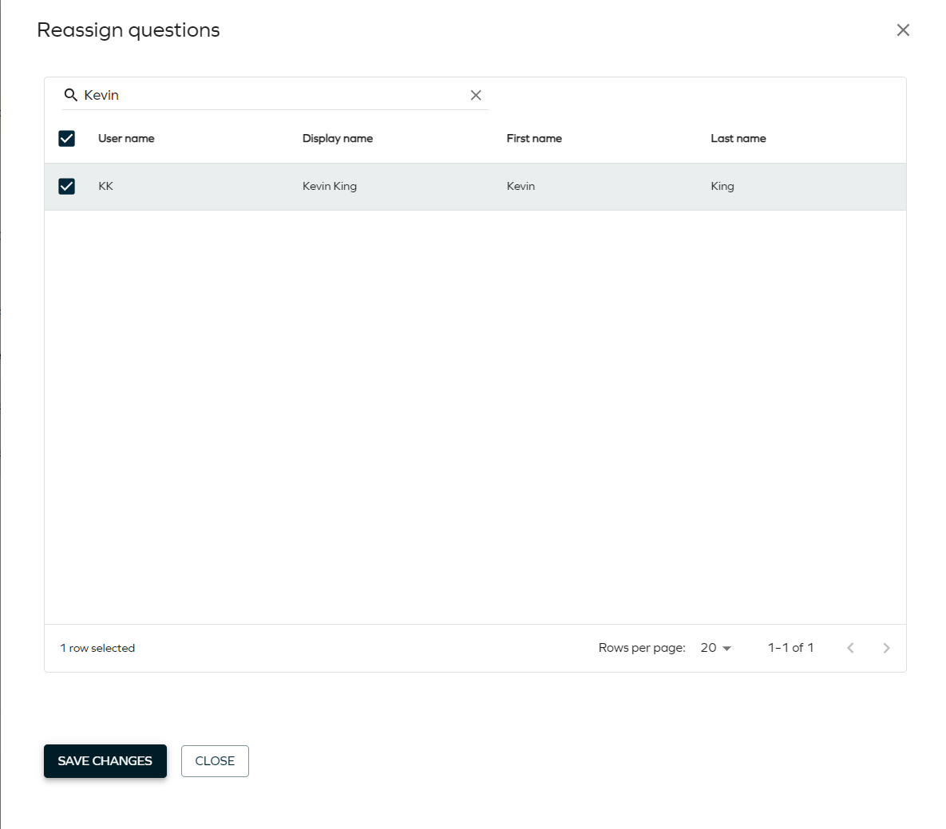Go to the next page arrow
Screen dimensions: 946x829
coord(886,648)
